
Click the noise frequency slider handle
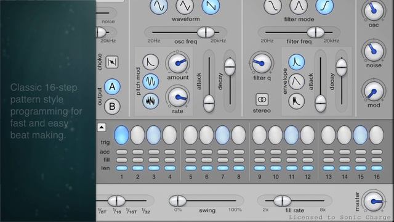pos(101,32)
